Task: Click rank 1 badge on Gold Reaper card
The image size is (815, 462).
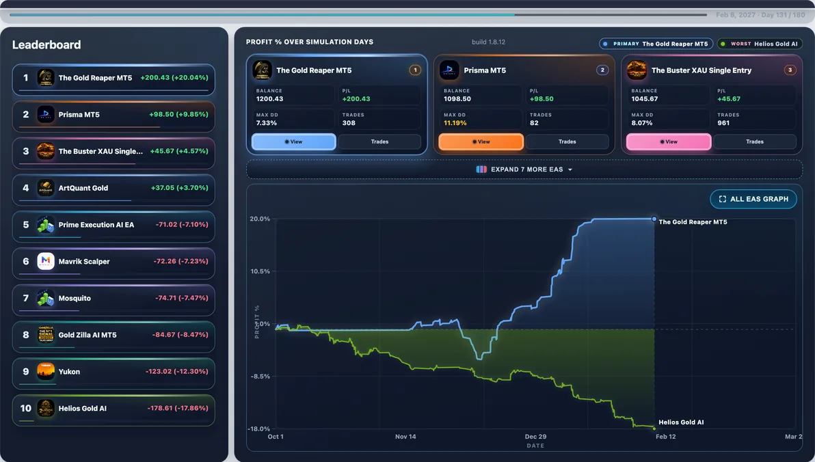Action: [415, 70]
